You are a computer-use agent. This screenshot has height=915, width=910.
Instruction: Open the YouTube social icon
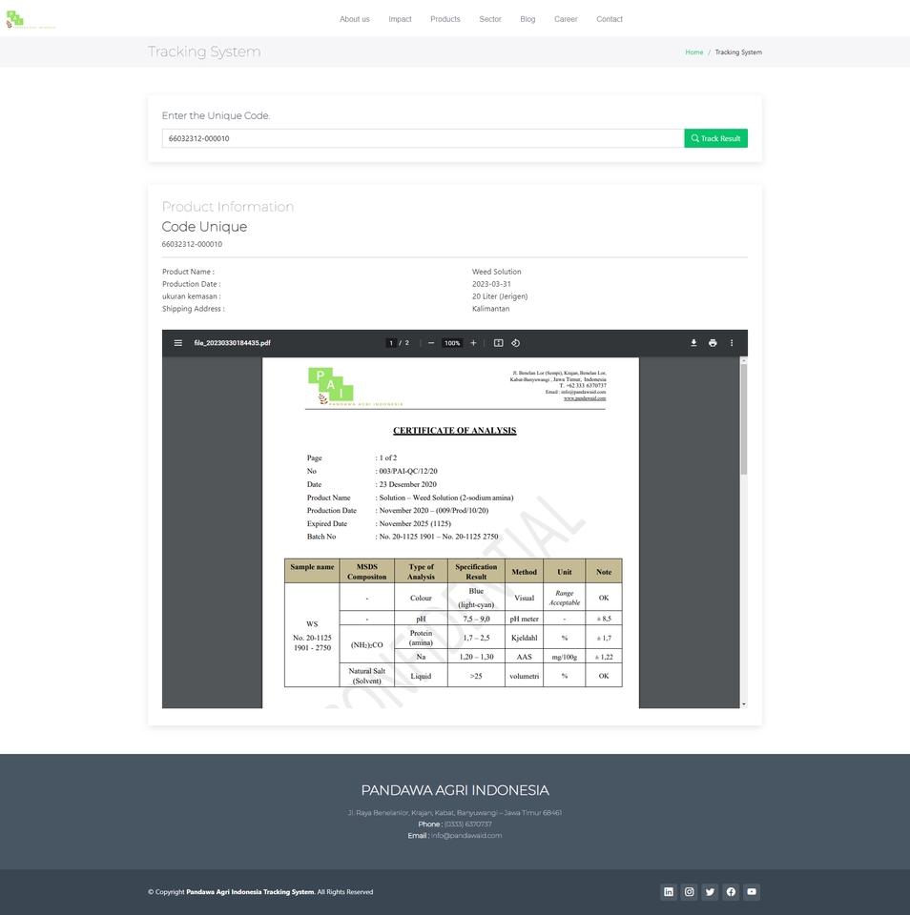(752, 892)
